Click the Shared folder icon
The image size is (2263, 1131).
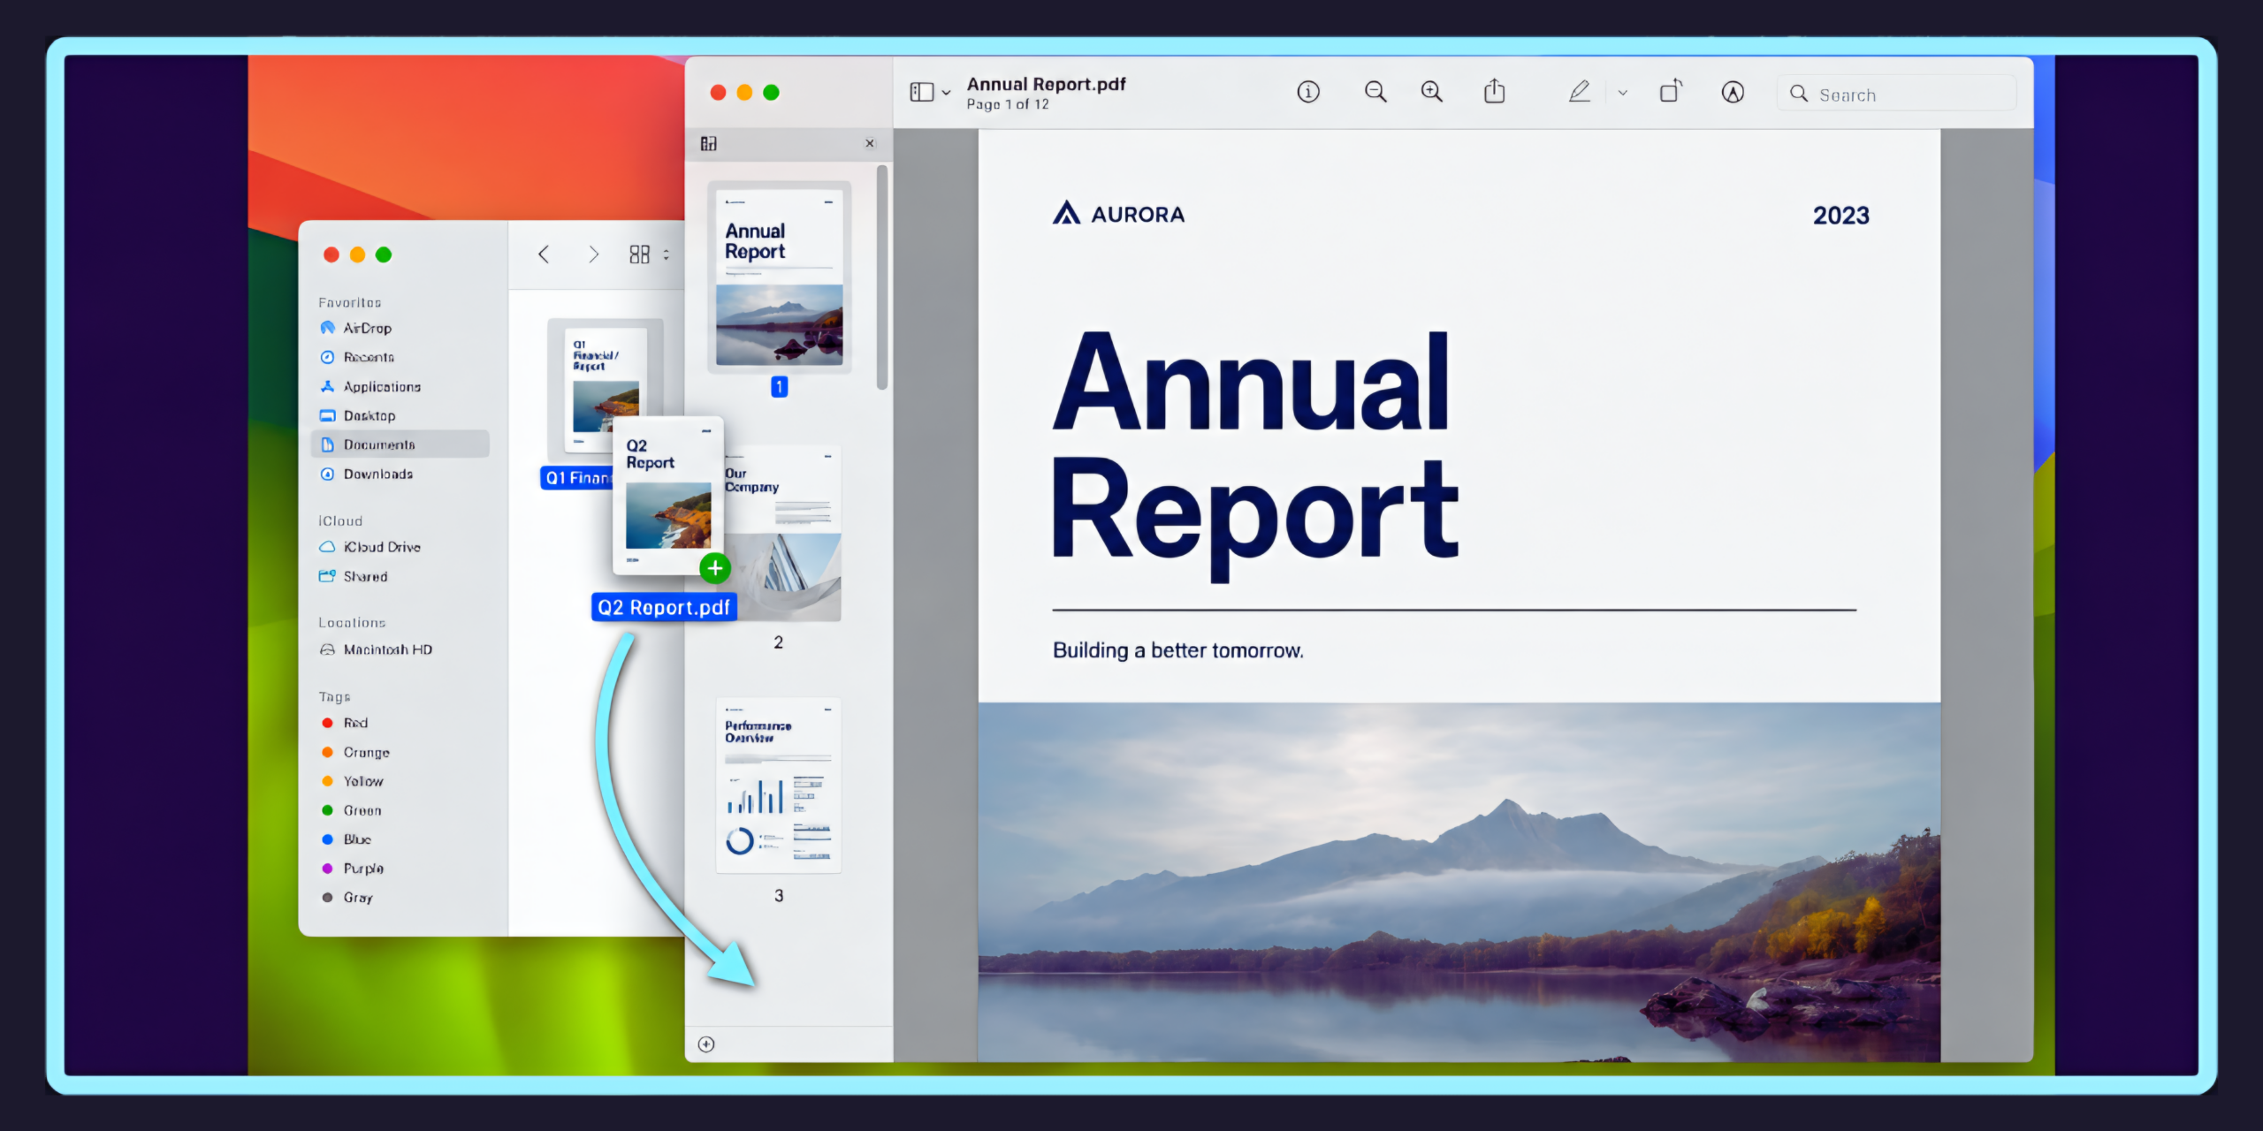click(327, 576)
